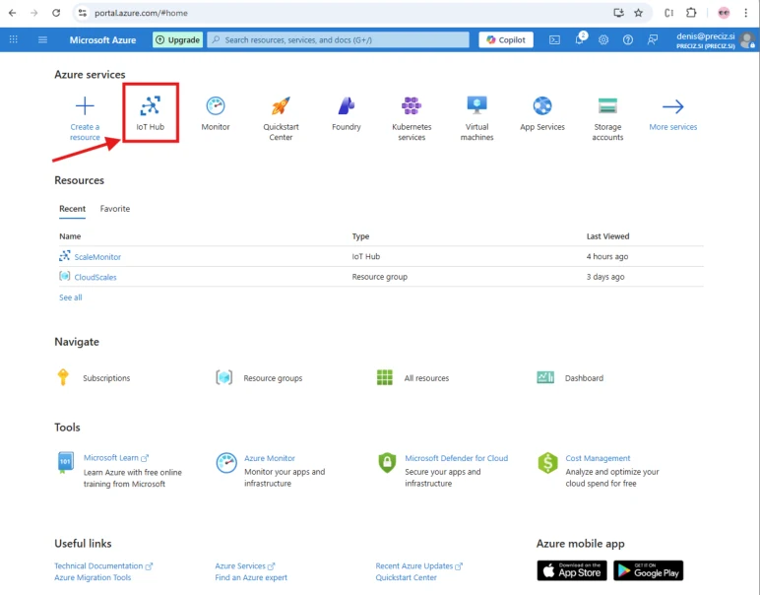Open Find an Azure expert link
Image resolution: width=760 pixels, height=595 pixels.
click(x=251, y=577)
